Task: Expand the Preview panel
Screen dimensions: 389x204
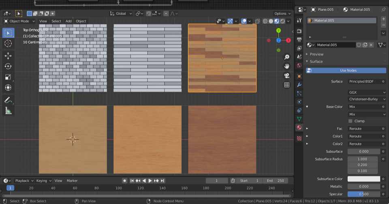Action: click(316, 54)
